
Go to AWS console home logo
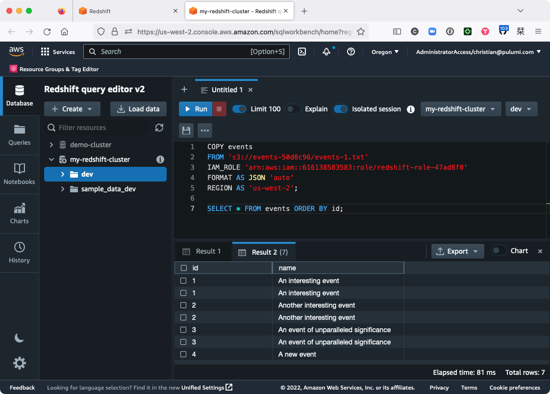(x=17, y=52)
